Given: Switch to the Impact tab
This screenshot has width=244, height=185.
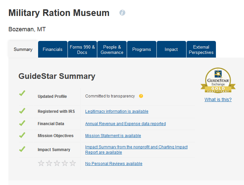Looking at the screenshot, I should (171, 49).
